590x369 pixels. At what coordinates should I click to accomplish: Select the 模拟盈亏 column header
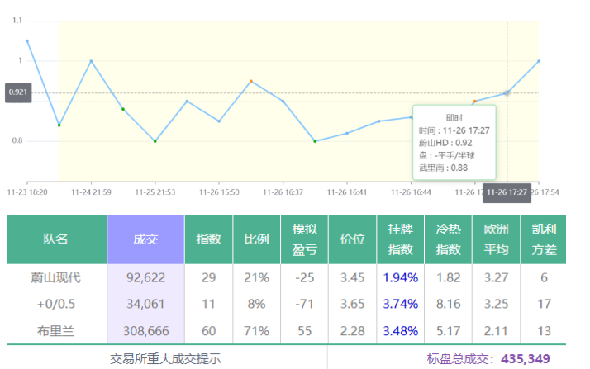point(304,239)
